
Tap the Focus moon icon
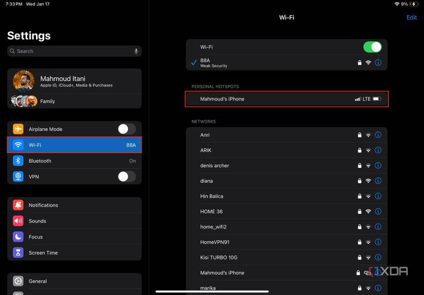(x=18, y=237)
